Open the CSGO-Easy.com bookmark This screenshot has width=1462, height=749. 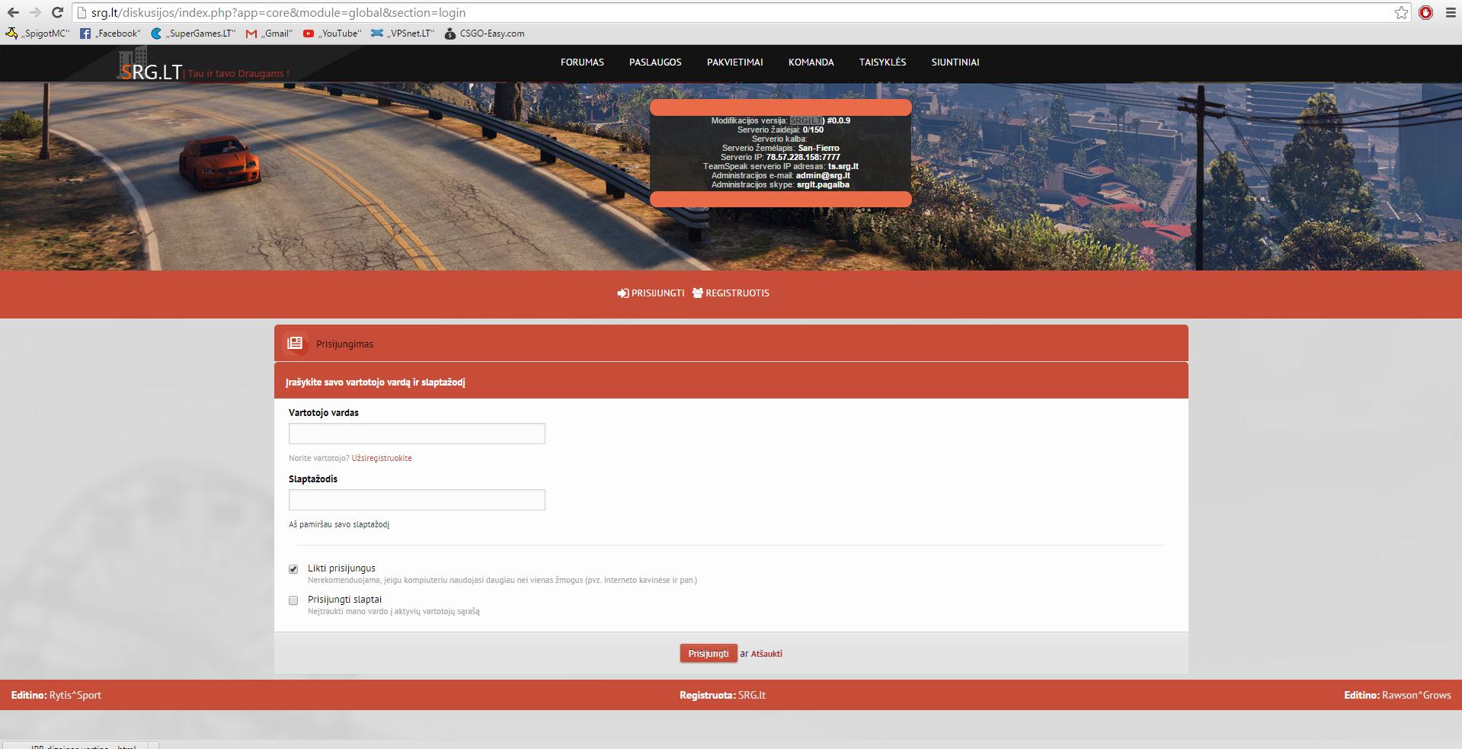[x=485, y=34]
